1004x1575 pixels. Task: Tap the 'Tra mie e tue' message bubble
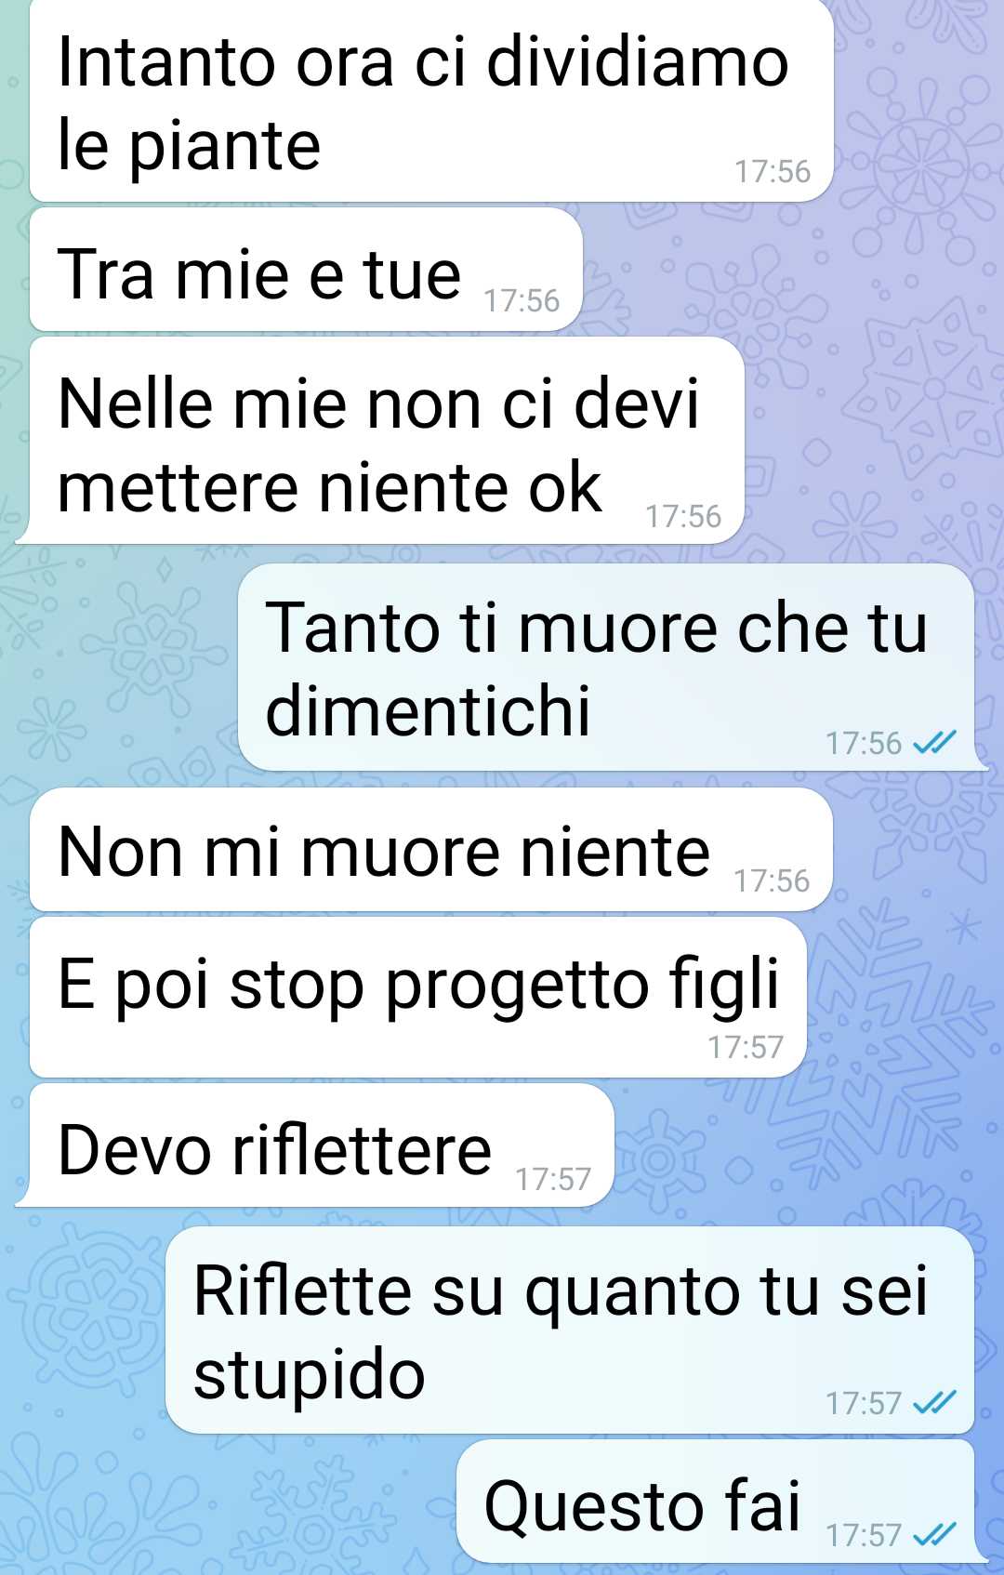click(306, 270)
